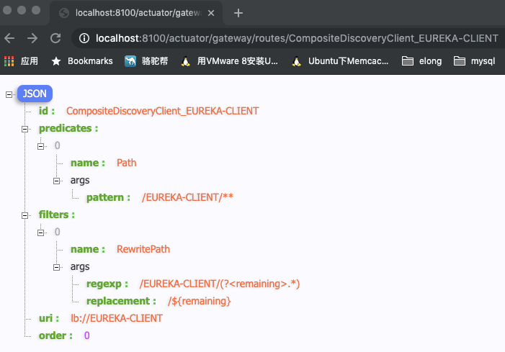Image resolution: width=505 pixels, height=352 pixels.
Task: Collapse the root JSON node
Action: pyautogui.click(x=9, y=94)
